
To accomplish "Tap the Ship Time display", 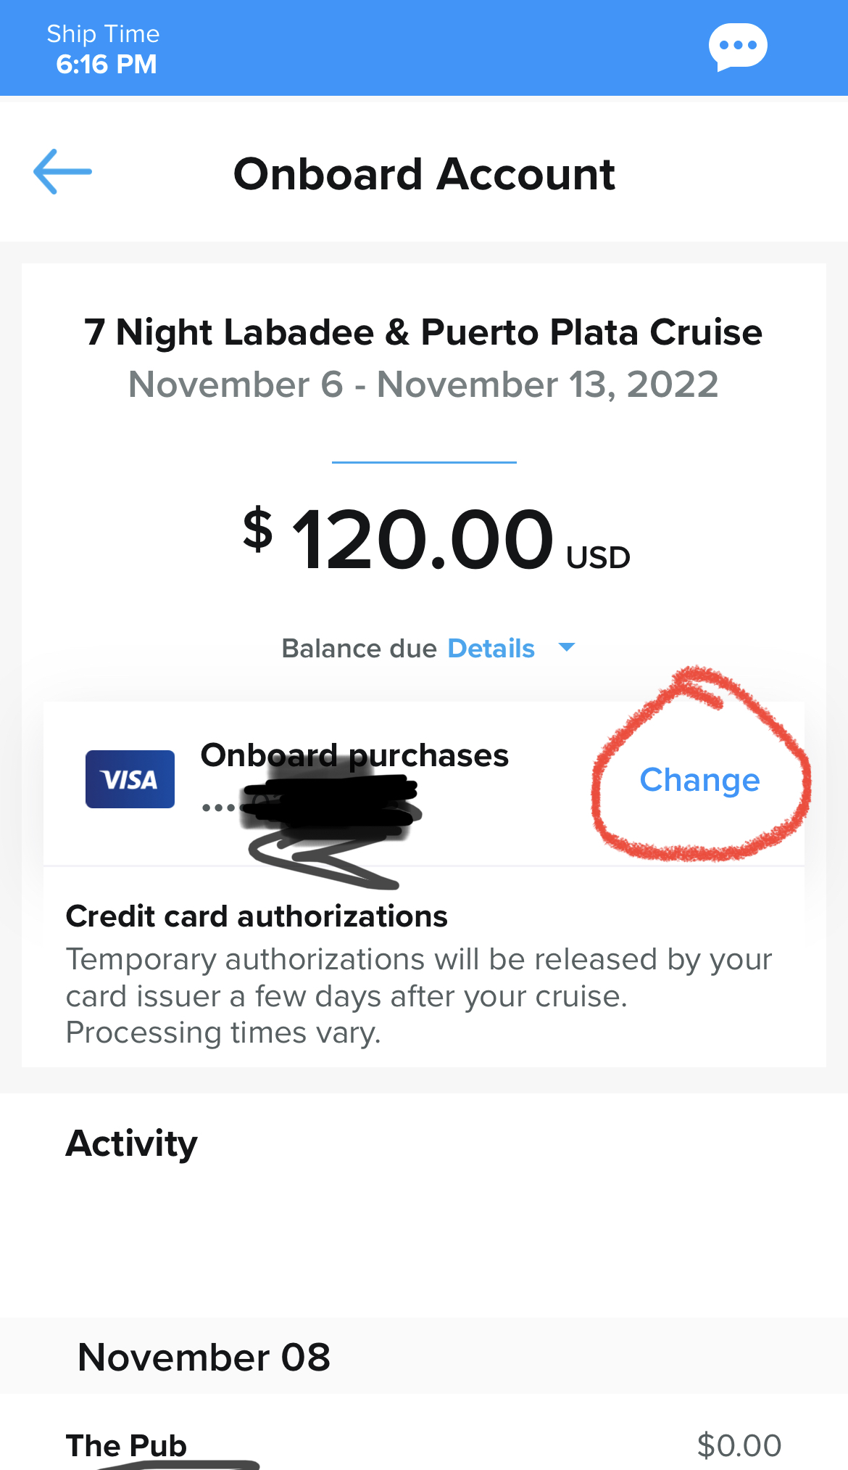I will click(x=104, y=48).
